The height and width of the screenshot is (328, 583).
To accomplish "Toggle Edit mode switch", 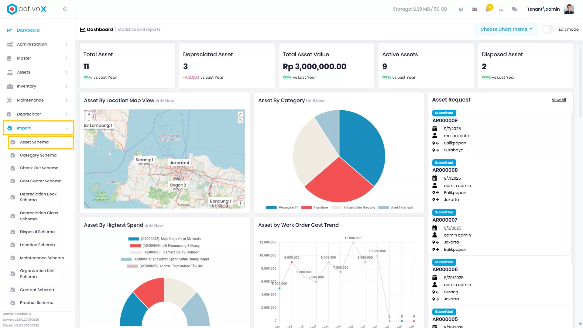I will (x=548, y=29).
